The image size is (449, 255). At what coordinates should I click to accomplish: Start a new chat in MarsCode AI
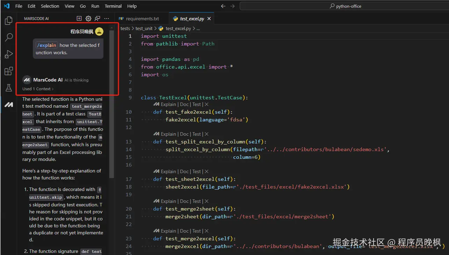pyautogui.click(x=79, y=19)
